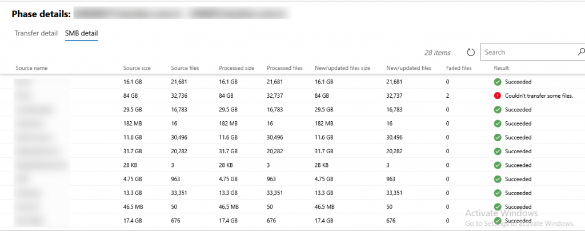Click green check icon on 16.1 GB row
The height and width of the screenshot is (231, 585).
[497, 82]
